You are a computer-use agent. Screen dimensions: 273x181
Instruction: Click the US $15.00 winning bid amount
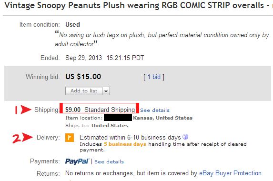coord(83,77)
